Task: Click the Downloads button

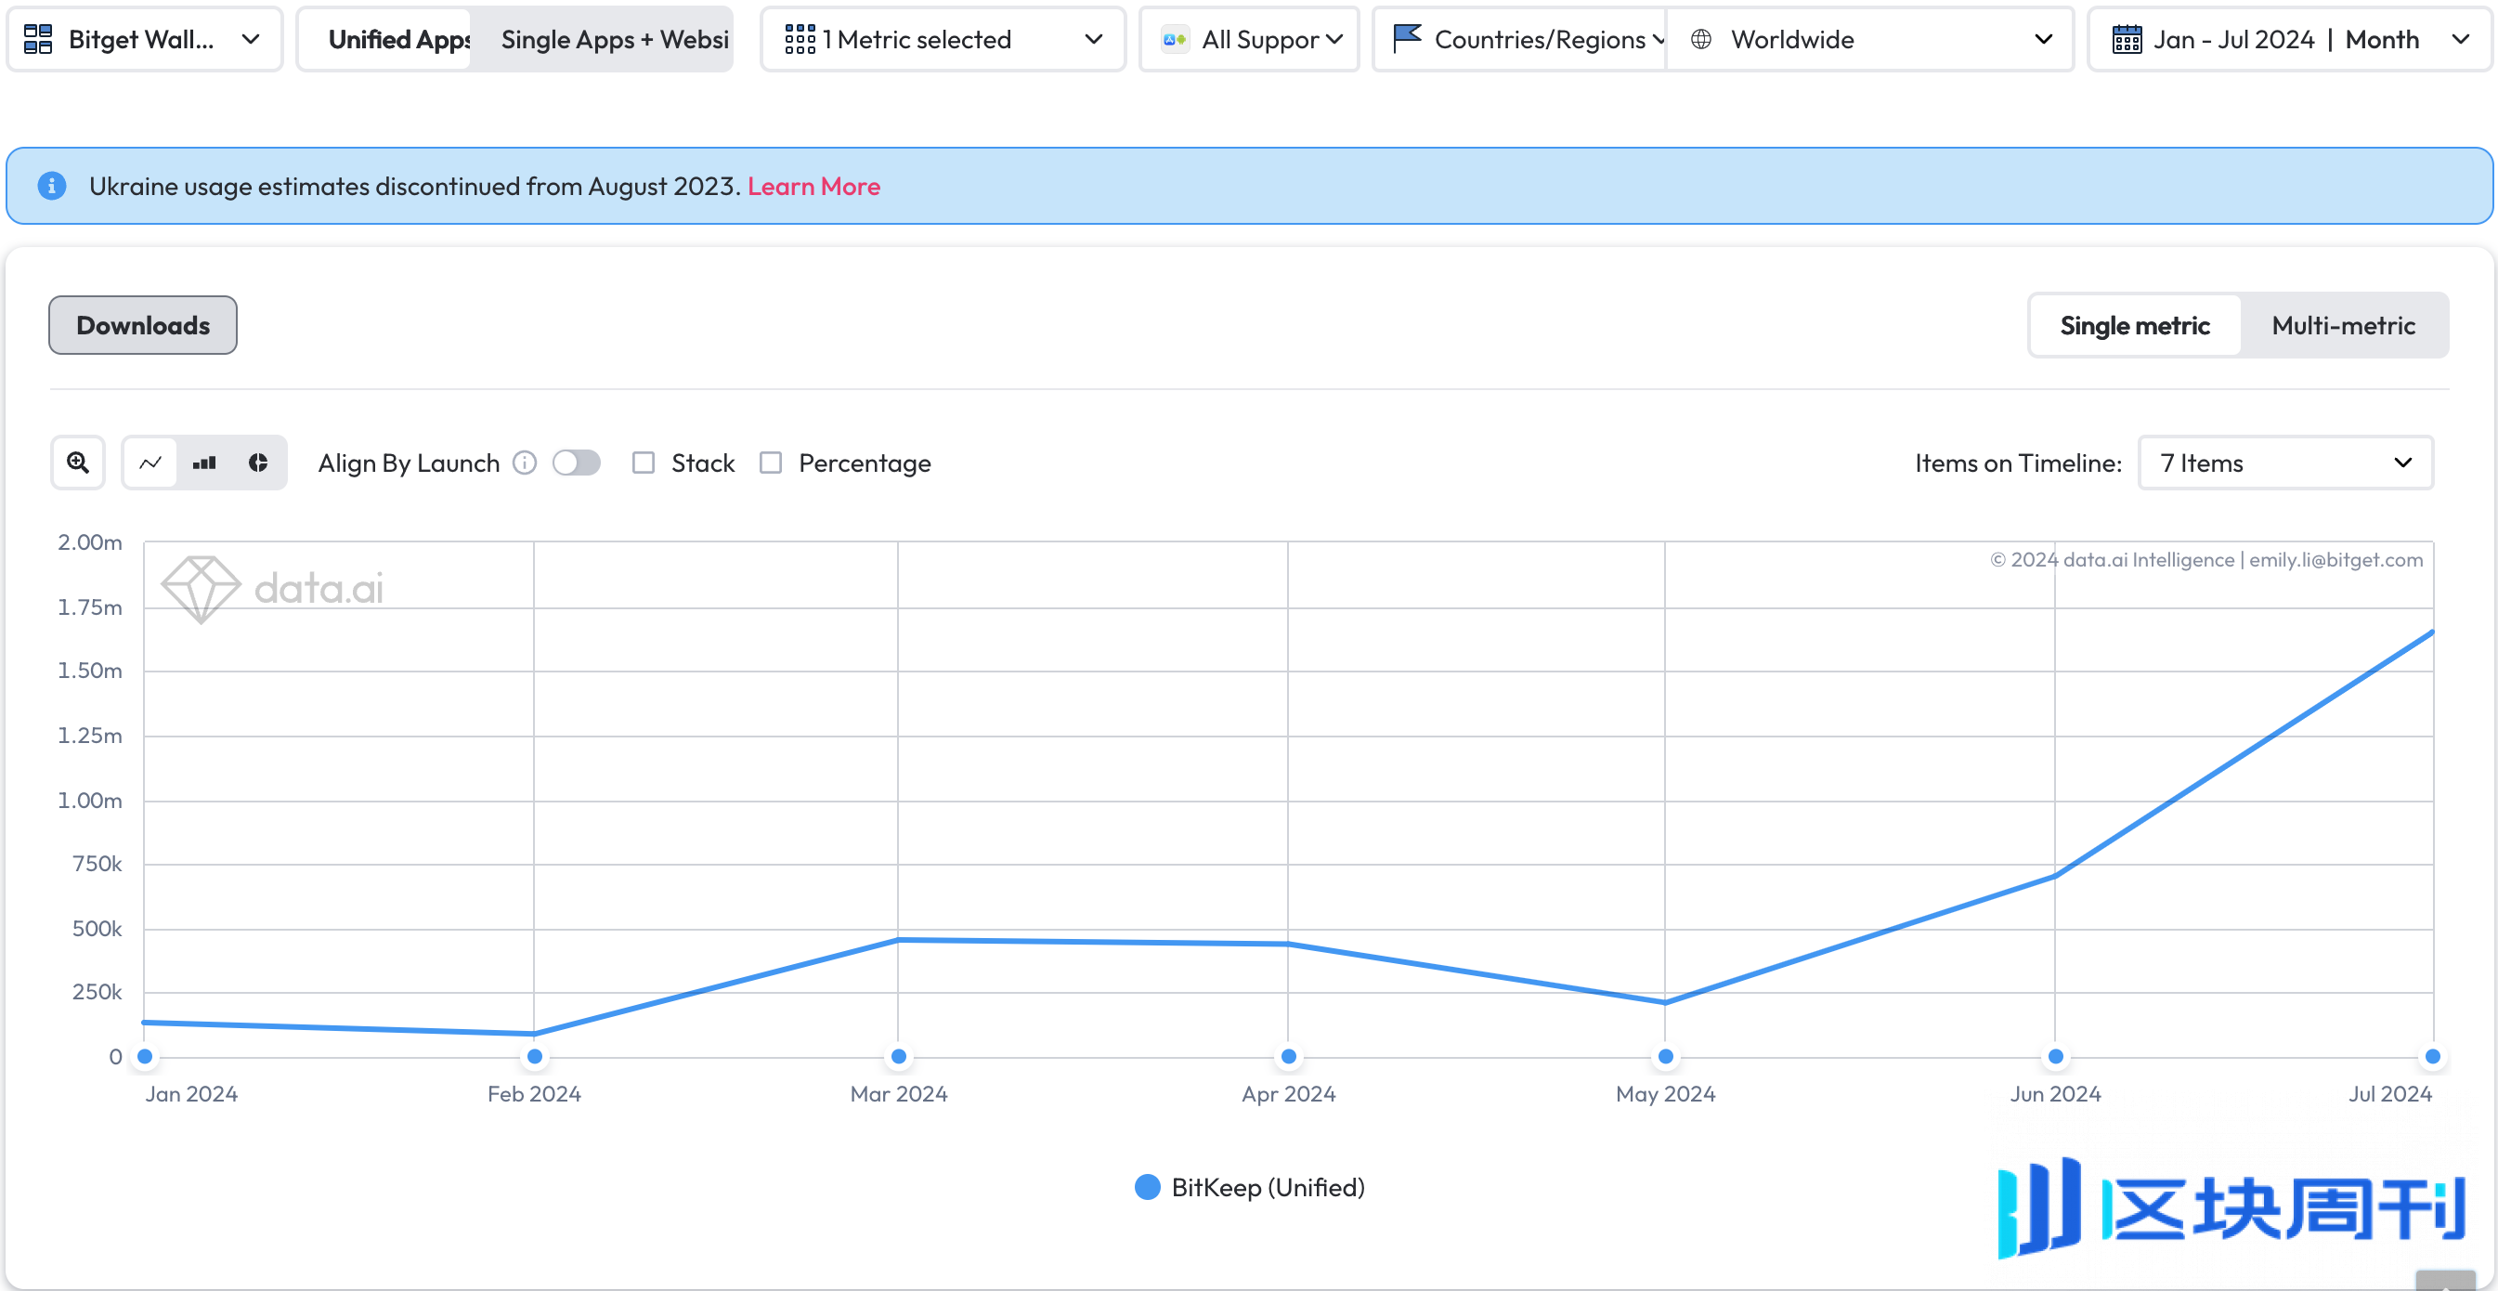Action: pos(141,324)
